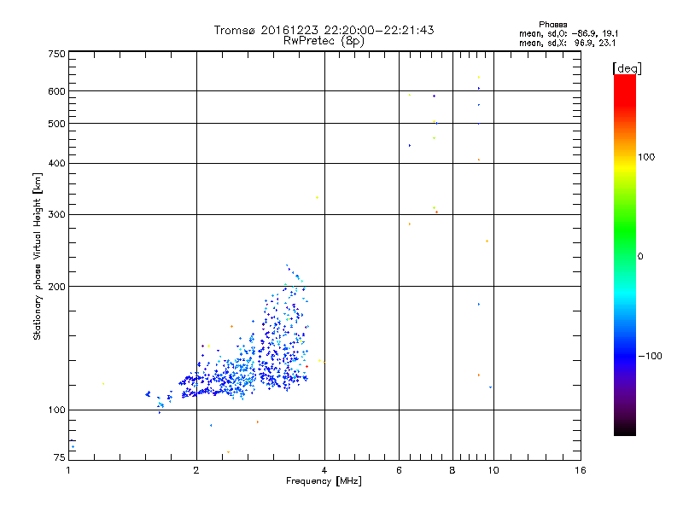Click the "750" height axis label
This screenshot has height=512, width=683.
coord(56,54)
